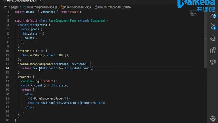This screenshot has width=218, height=123.
Task: Click "setCount" arrow function name on line 10
Action: click(x=25, y=51)
